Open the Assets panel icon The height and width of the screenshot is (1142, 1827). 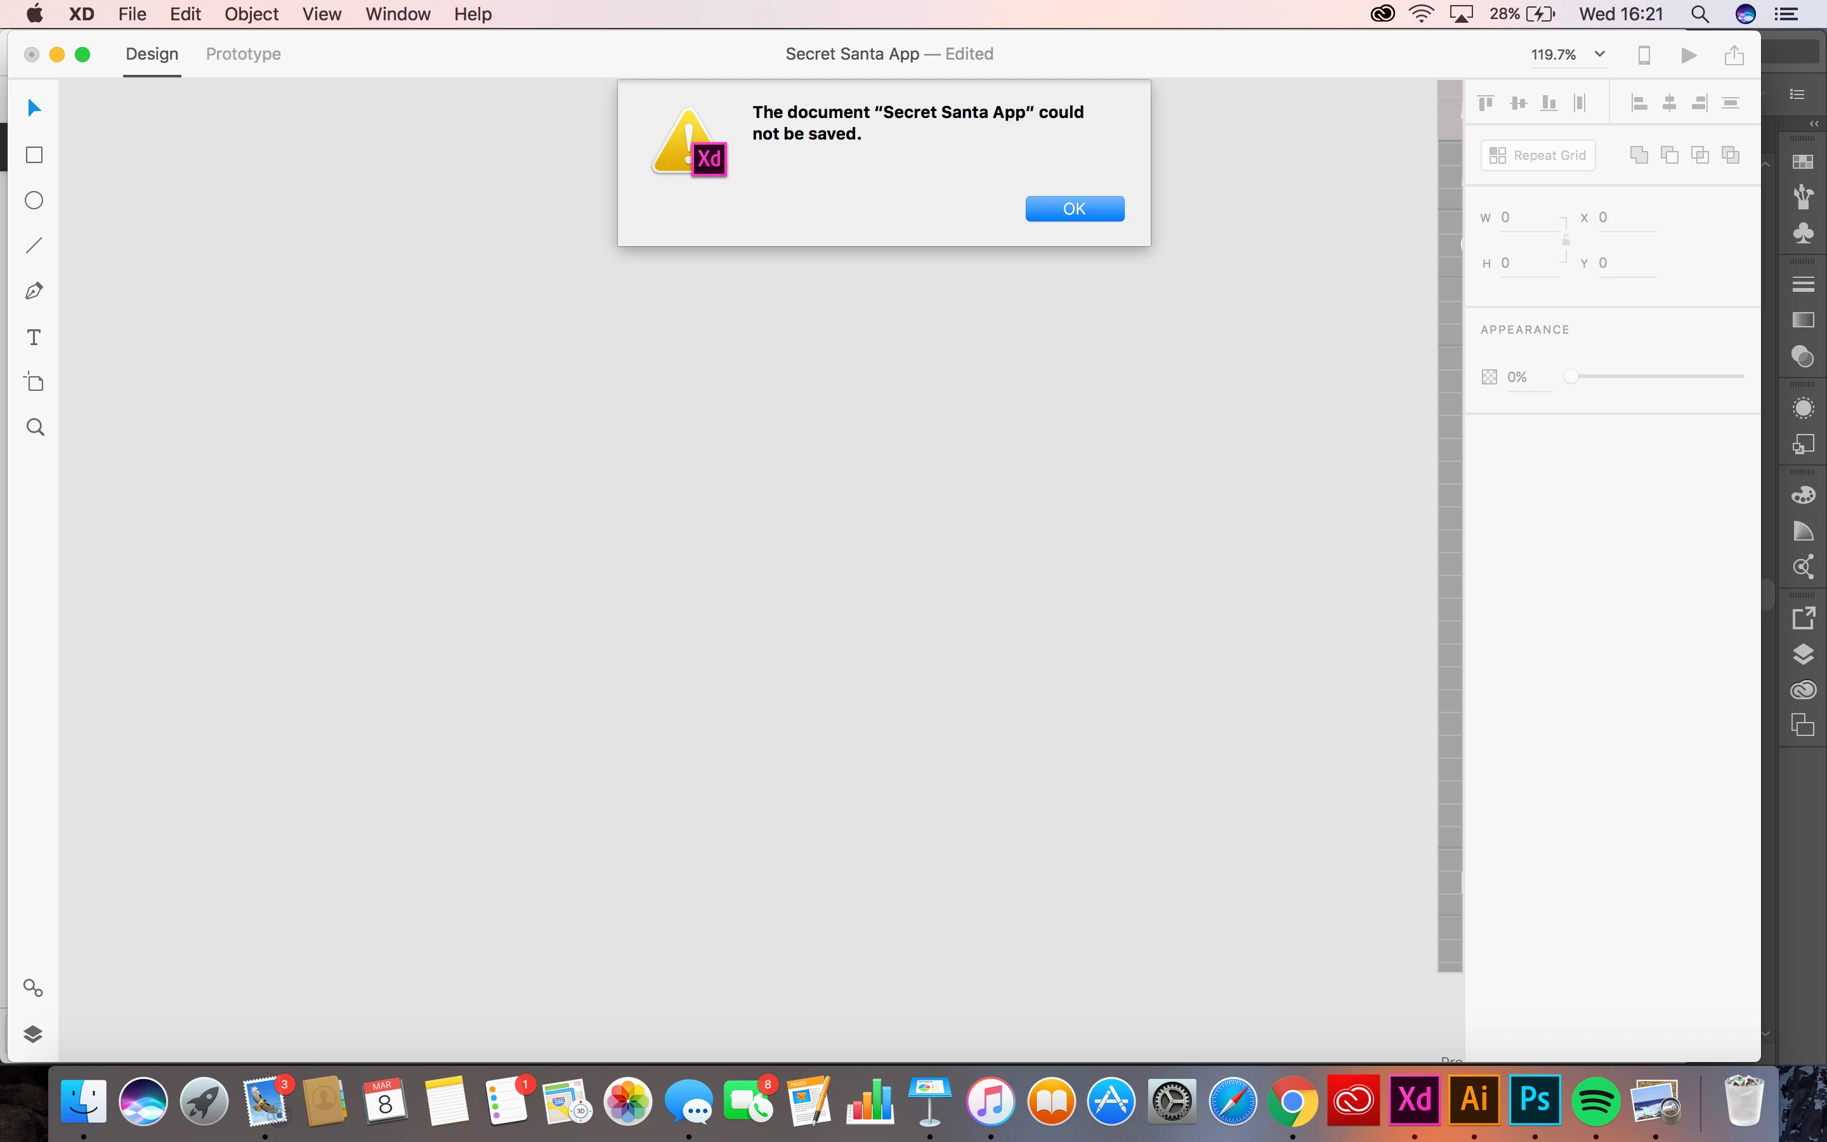point(32,988)
